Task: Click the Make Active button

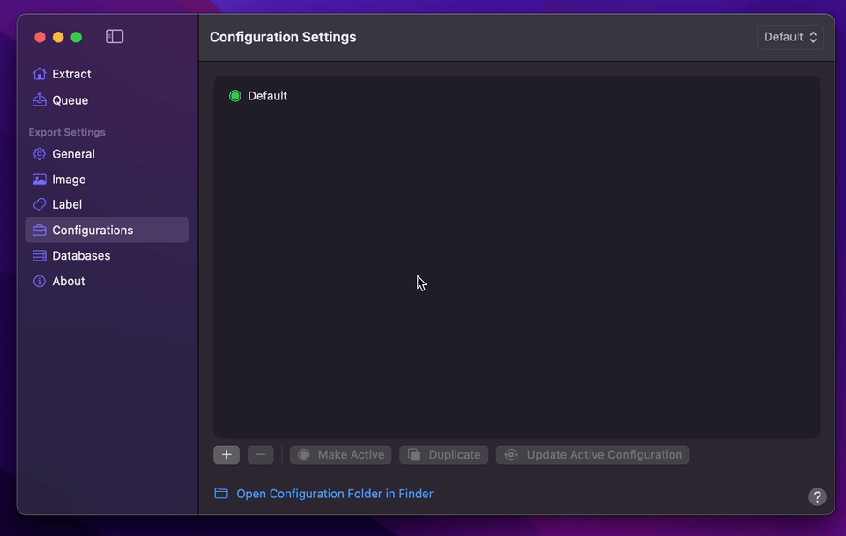Action: [x=340, y=455]
